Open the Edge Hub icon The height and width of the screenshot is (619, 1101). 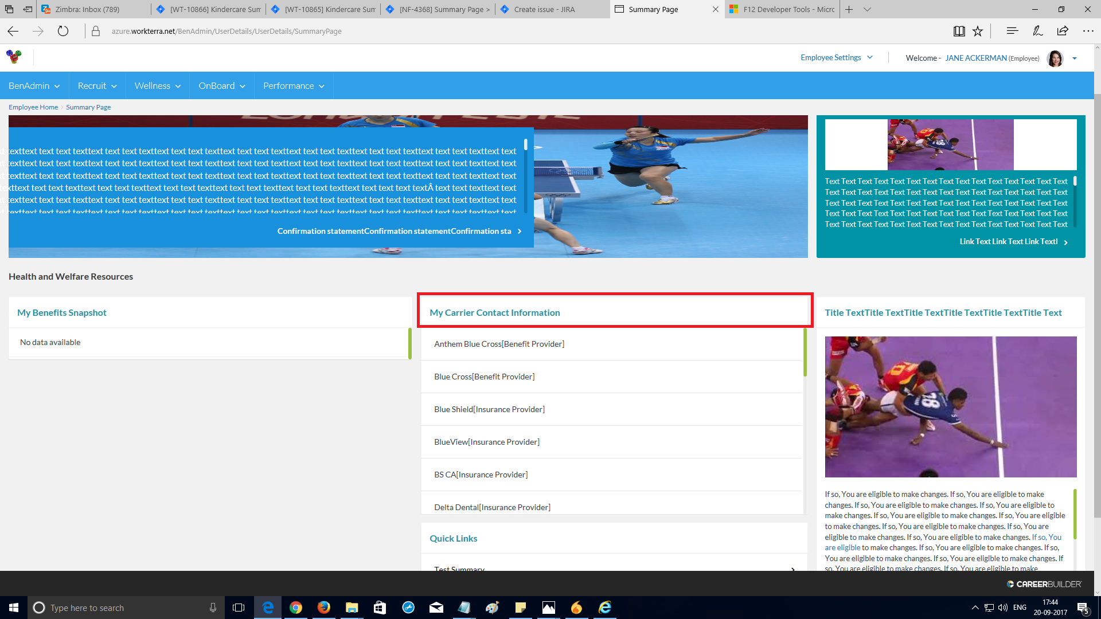click(1012, 31)
